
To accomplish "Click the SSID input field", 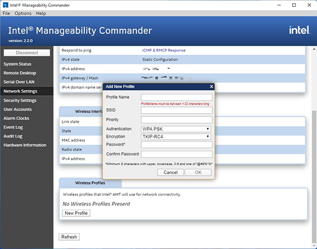I will [176, 110].
